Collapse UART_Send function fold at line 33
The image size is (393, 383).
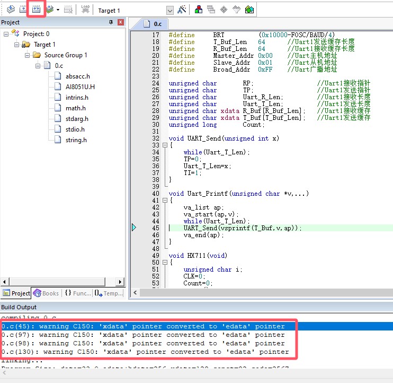tap(165, 145)
